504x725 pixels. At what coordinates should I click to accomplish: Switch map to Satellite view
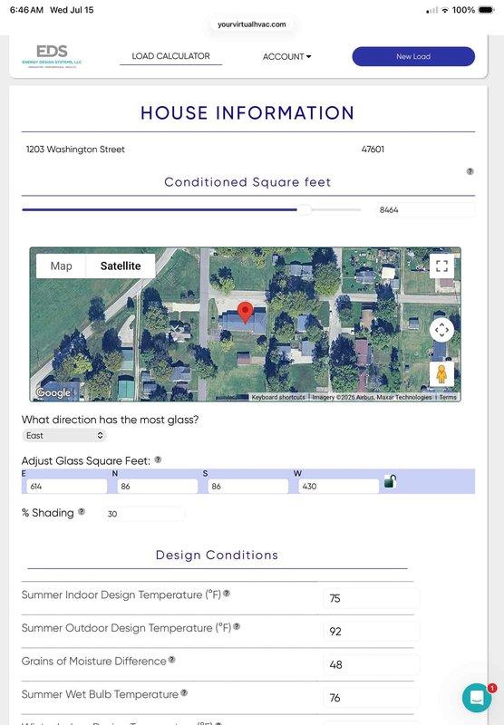[121, 266]
